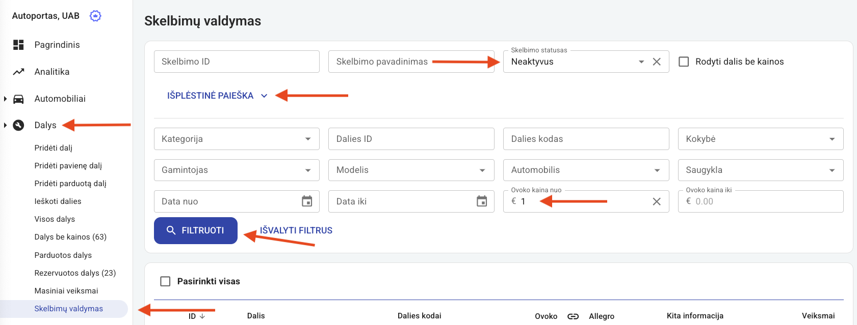Screen dimensions: 857x325
Task: Click the Dalys wrench icon
Action: (18, 125)
